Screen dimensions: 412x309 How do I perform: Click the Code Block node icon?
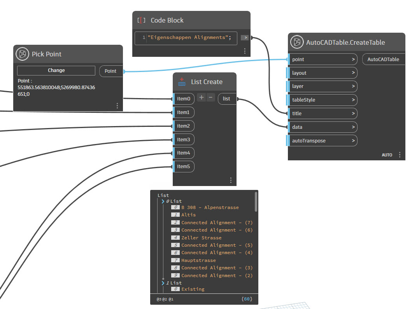[140, 20]
